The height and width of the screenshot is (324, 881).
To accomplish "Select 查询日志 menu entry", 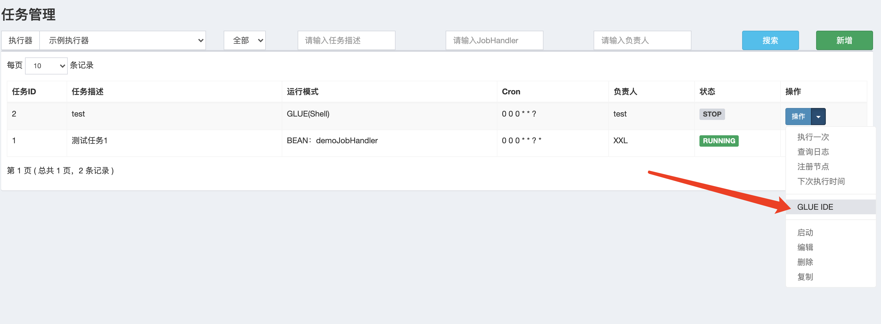I will pyautogui.click(x=813, y=151).
